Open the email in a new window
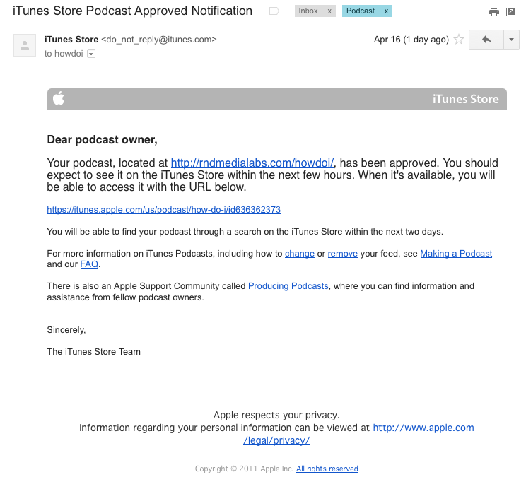 [510, 12]
